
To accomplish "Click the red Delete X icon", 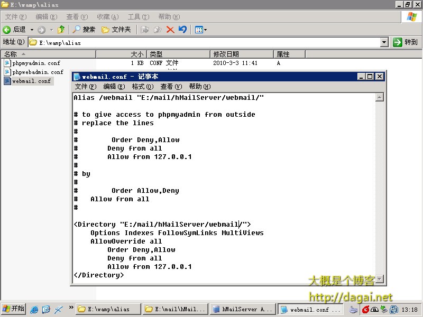I will tap(170, 30).
